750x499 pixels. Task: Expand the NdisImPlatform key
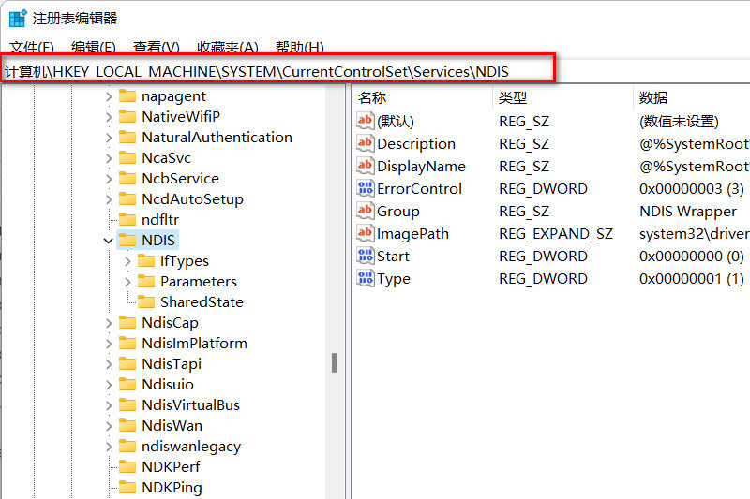[x=109, y=344]
